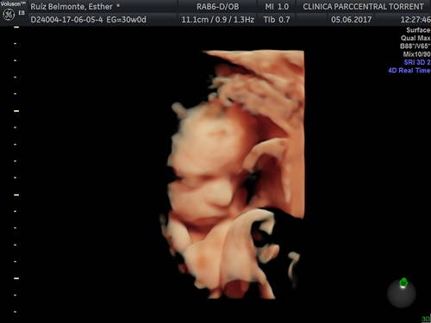Click the time display 12:27:46
431x323 pixels.
[415, 20]
